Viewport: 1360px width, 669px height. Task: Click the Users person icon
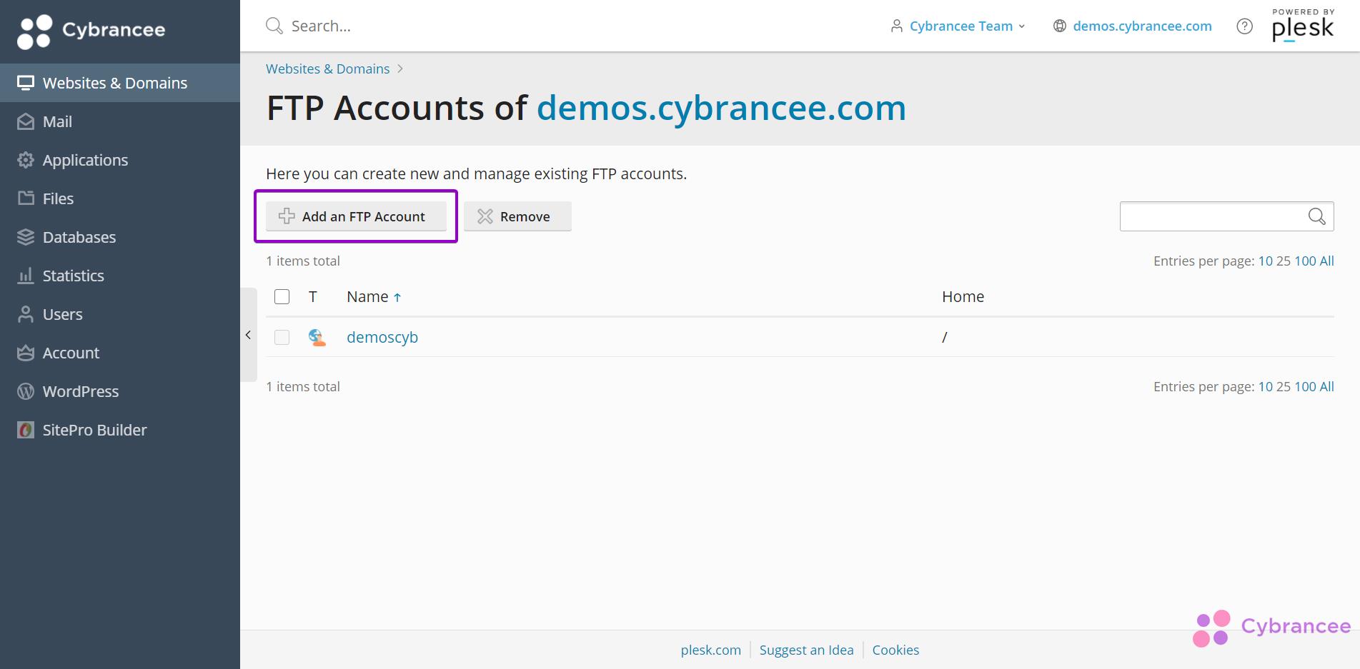[26, 314]
